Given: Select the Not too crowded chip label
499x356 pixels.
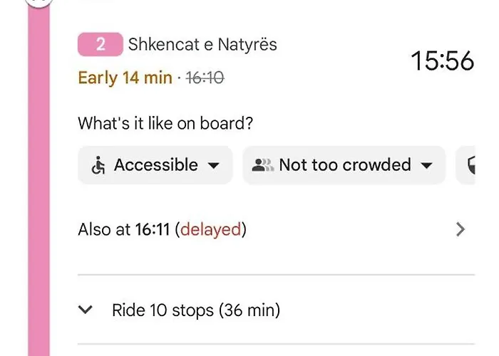Looking at the screenshot, I should (345, 165).
